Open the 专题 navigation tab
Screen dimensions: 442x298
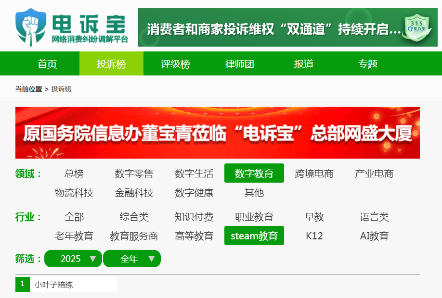tap(368, 64)
